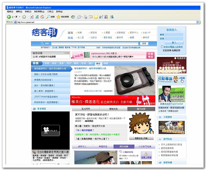Open the 名人堂 focus link
This screenshot has height=170, width=206.
click(x=80, y=37)
